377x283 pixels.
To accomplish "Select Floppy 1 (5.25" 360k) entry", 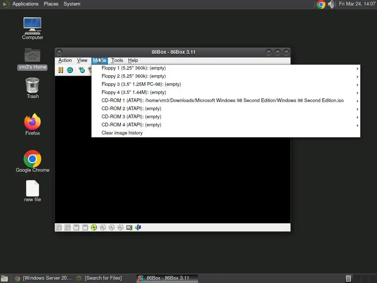I will tap(226, 68).
